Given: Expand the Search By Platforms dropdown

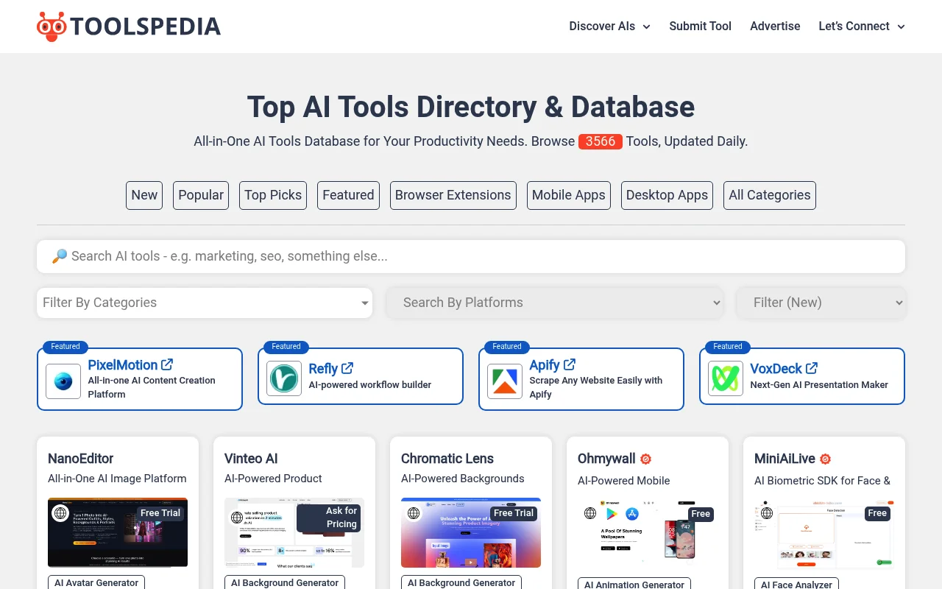Looking at the screenshot, I should tap(555, 303).
